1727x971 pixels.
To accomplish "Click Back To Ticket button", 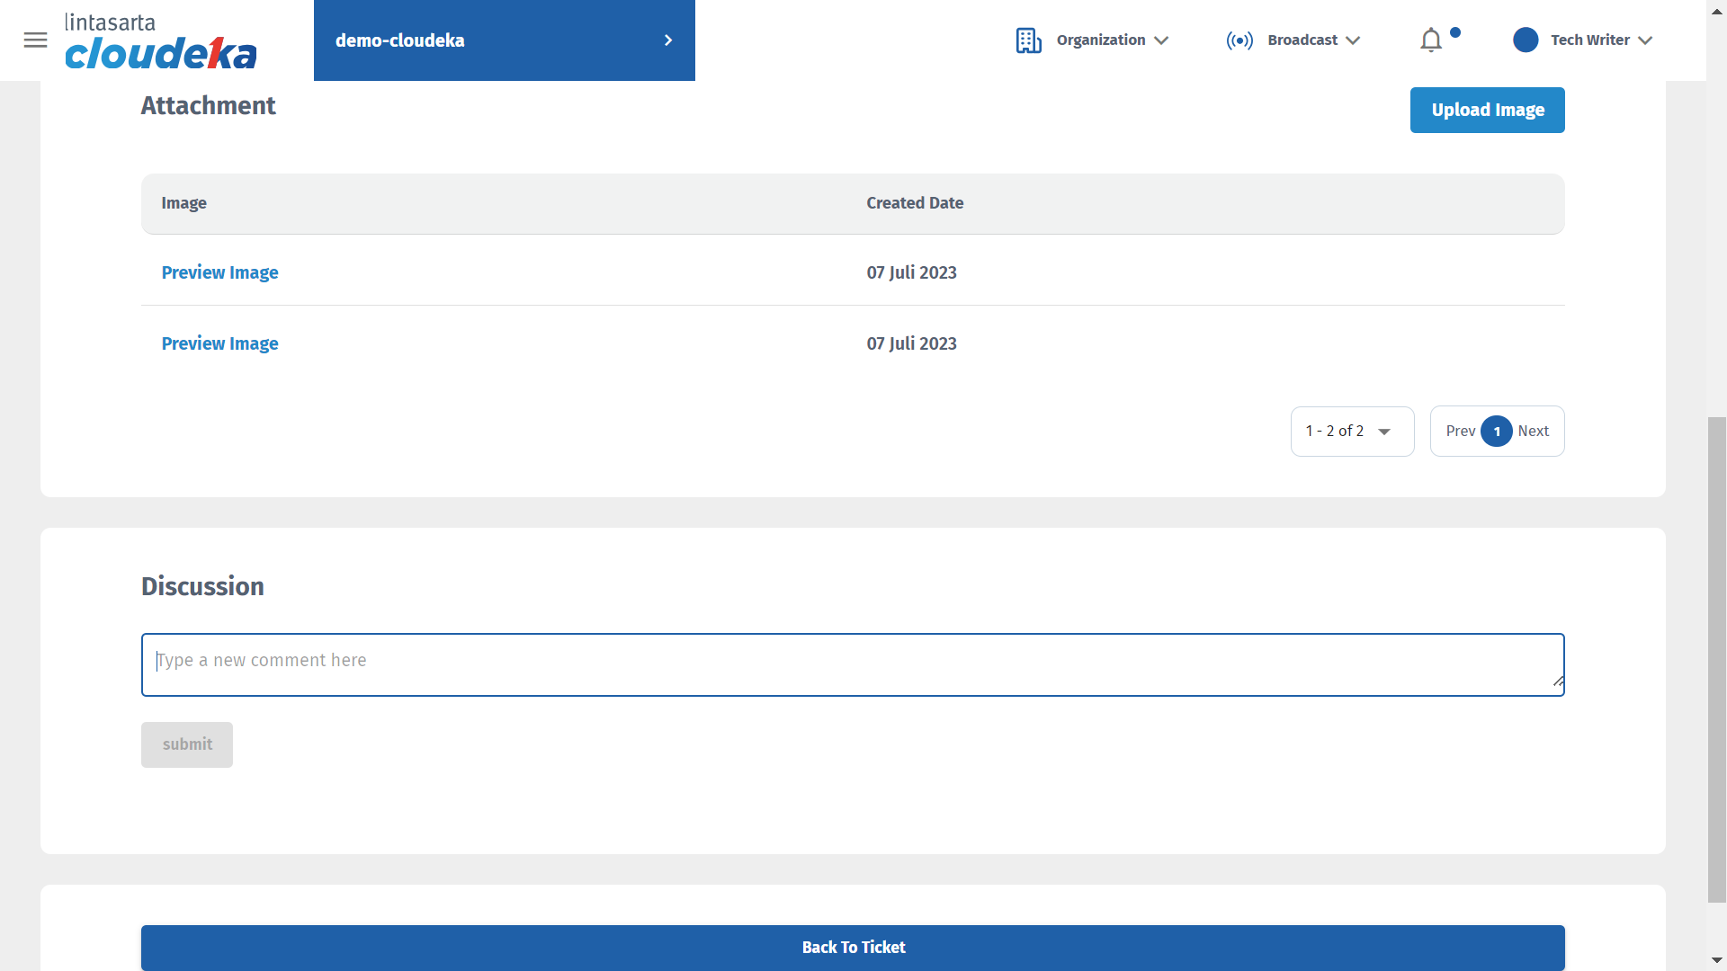I will pos(852,948).
